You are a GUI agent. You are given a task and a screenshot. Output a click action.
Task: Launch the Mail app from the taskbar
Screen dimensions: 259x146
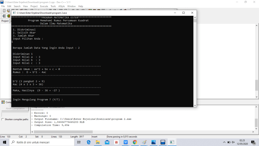click(x=107, y=142)
